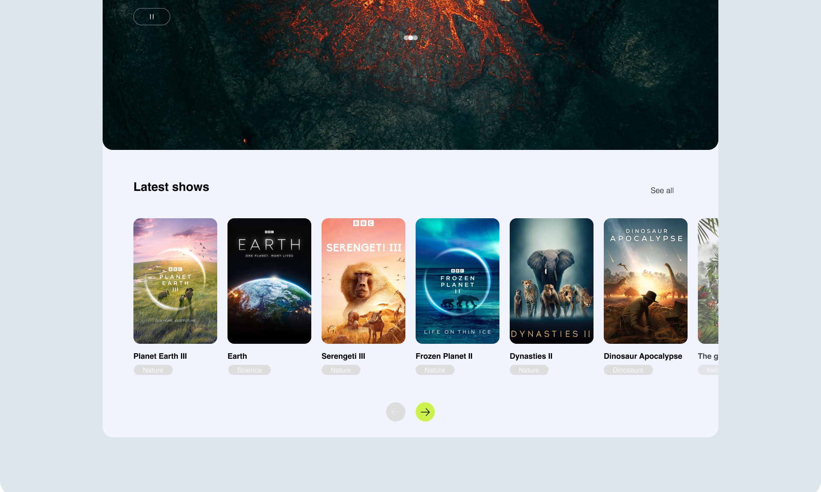
Task: Select the Serengeti III poster
Action: pos(363,281)
